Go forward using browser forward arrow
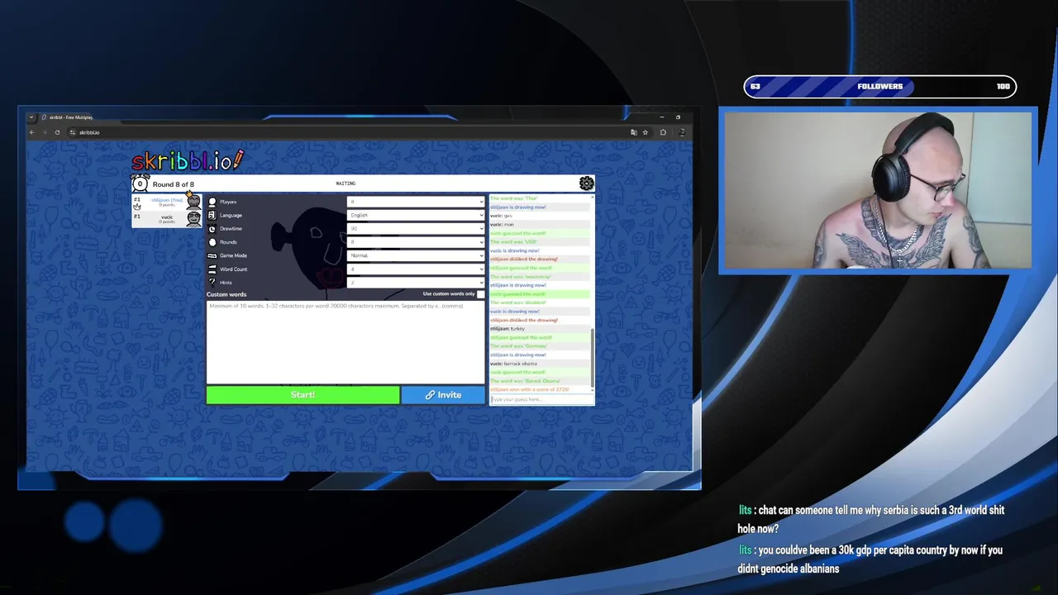This screenshot has width=1058, height=595. [44, 132]
